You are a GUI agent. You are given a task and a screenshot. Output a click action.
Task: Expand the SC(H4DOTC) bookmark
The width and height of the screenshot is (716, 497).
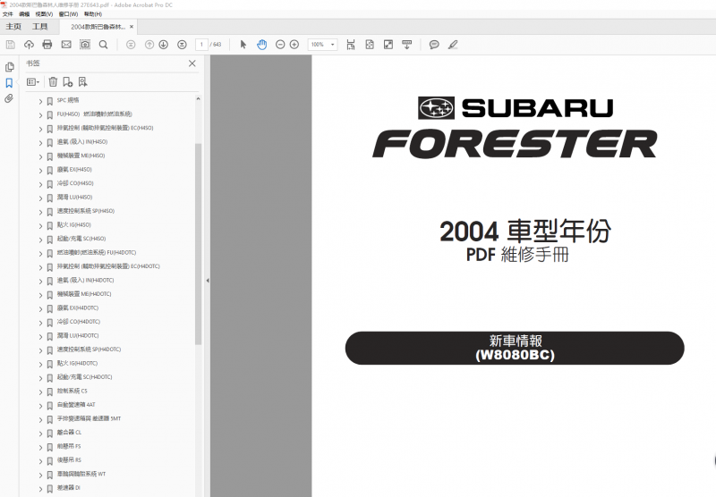coord(40,378)
